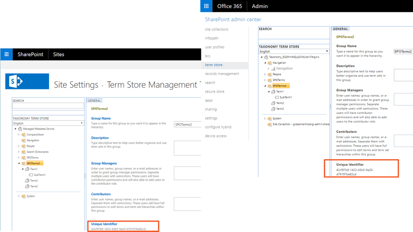The width and height of the screenshot is (413, 232).
Task: Click the CompanyStore group icon
Action: [24, 135]
